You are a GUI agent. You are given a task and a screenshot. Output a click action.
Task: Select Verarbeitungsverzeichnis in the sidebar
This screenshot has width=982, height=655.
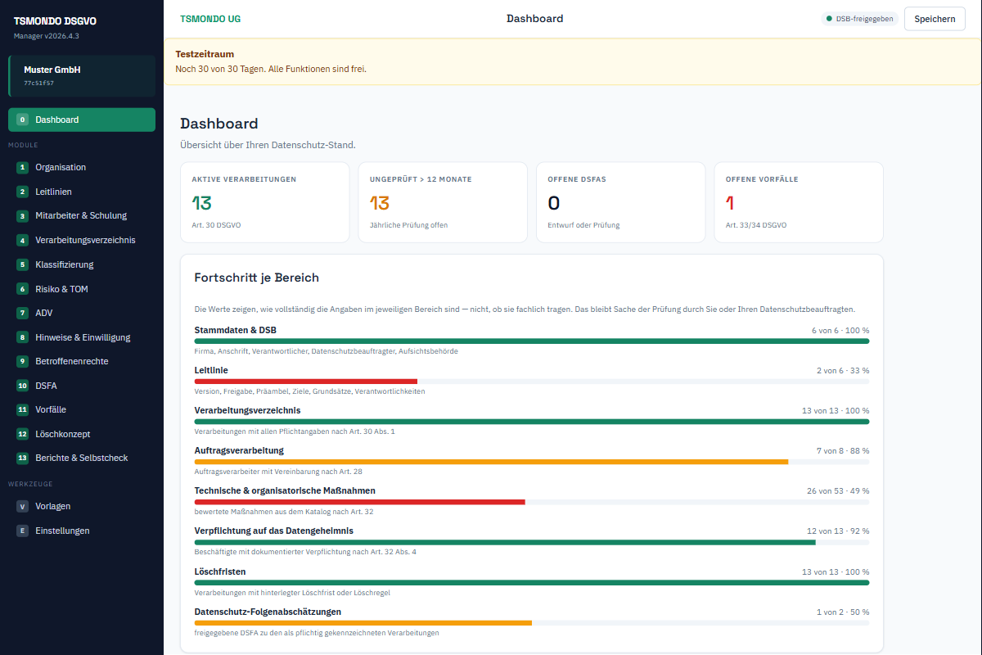pos(82,240)
